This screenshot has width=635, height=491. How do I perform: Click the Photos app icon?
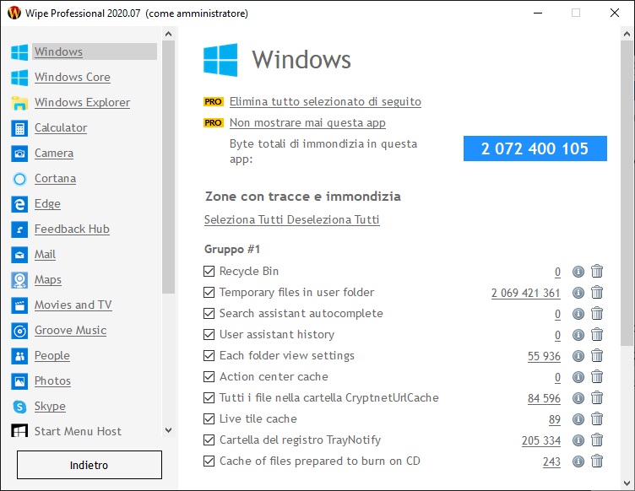click(19, 381)
